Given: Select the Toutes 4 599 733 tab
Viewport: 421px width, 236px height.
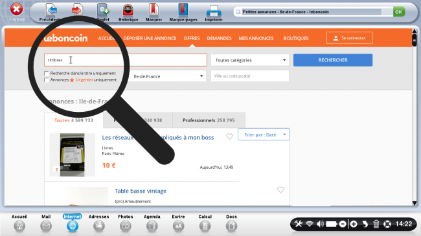Looking at the screenshot, I should point(74,120).
